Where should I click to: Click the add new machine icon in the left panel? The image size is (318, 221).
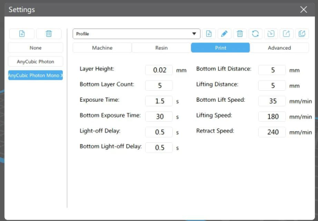[22, 33]
